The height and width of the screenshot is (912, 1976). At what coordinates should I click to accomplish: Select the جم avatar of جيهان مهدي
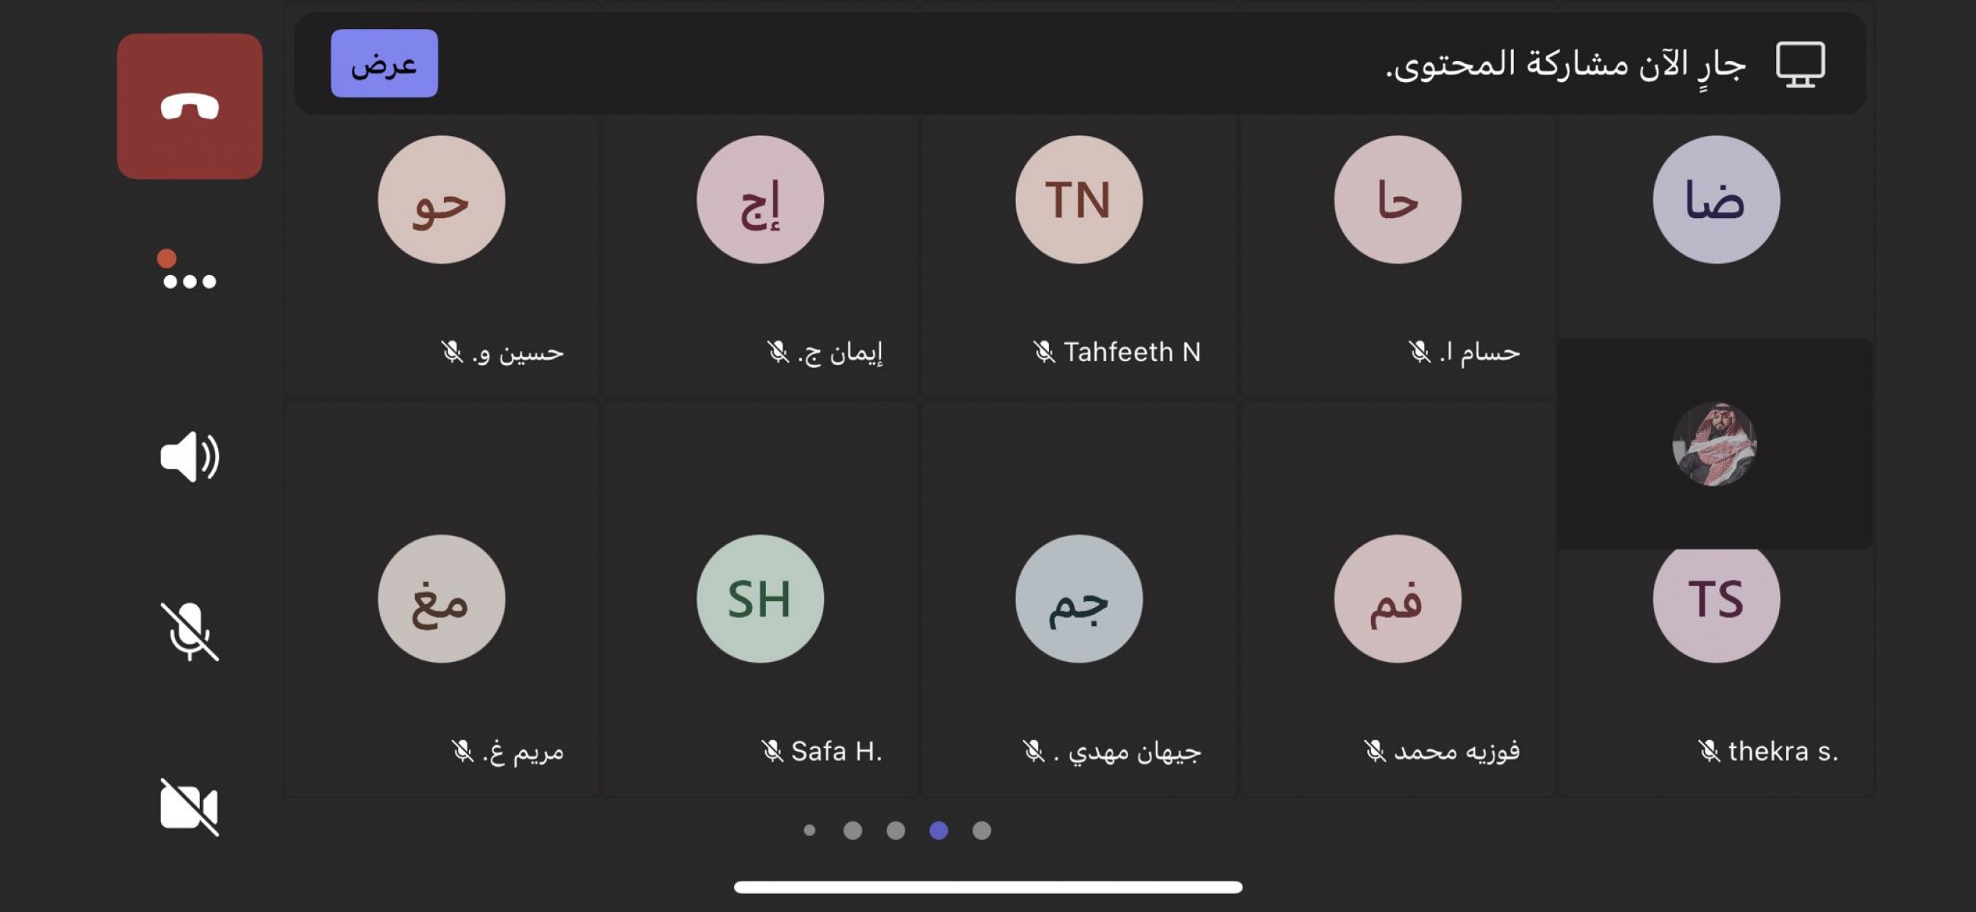pyautogui.click(x=1078, y=598)
